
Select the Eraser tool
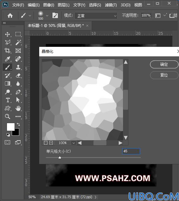[18, 76]
